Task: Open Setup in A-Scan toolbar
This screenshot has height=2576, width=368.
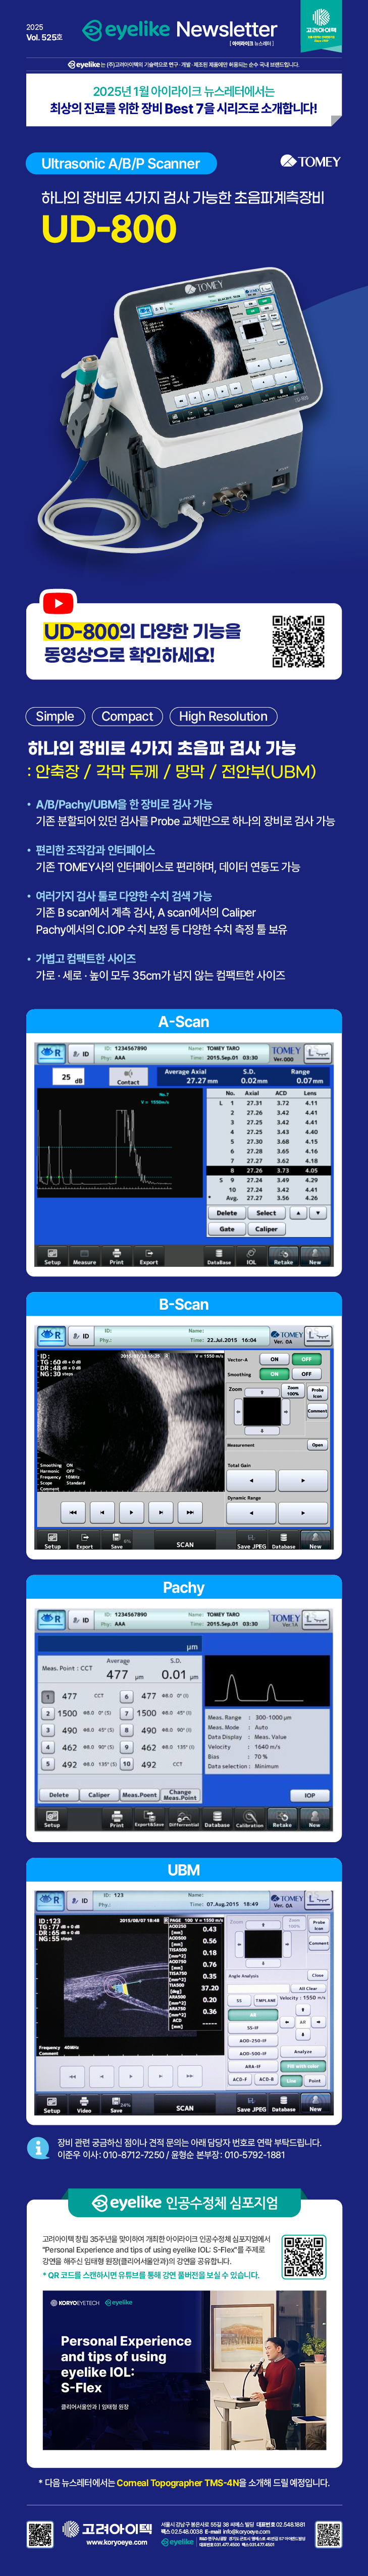Action: (52, 1256)
